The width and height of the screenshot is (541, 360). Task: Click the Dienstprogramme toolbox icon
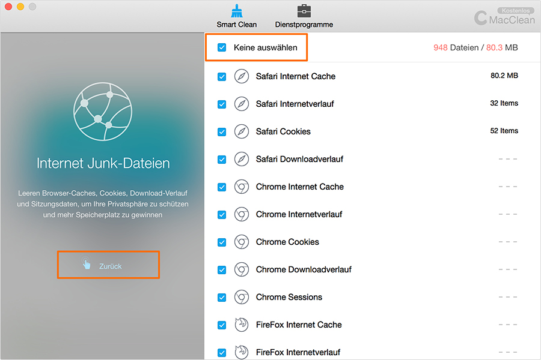pyautogui.click(x=304, y=11)
